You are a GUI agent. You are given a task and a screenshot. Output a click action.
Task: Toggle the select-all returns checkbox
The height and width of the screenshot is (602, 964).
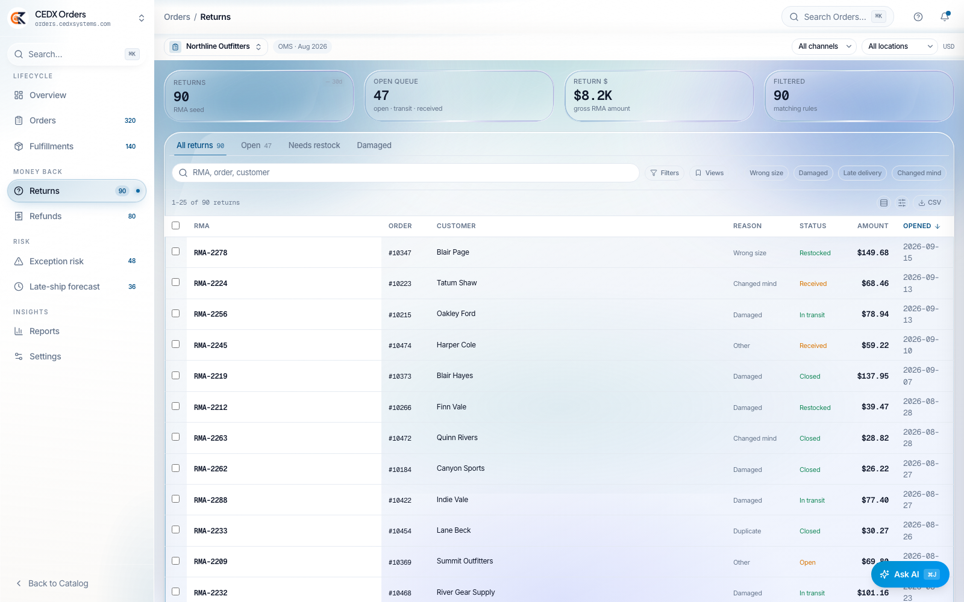176,225
